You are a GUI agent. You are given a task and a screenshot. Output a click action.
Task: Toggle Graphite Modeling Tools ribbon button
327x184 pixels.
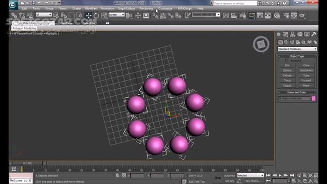pyautogui.click(x=252, y=15)
